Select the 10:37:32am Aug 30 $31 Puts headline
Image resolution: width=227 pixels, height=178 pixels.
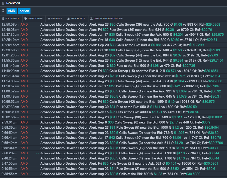tap(118, 107)
